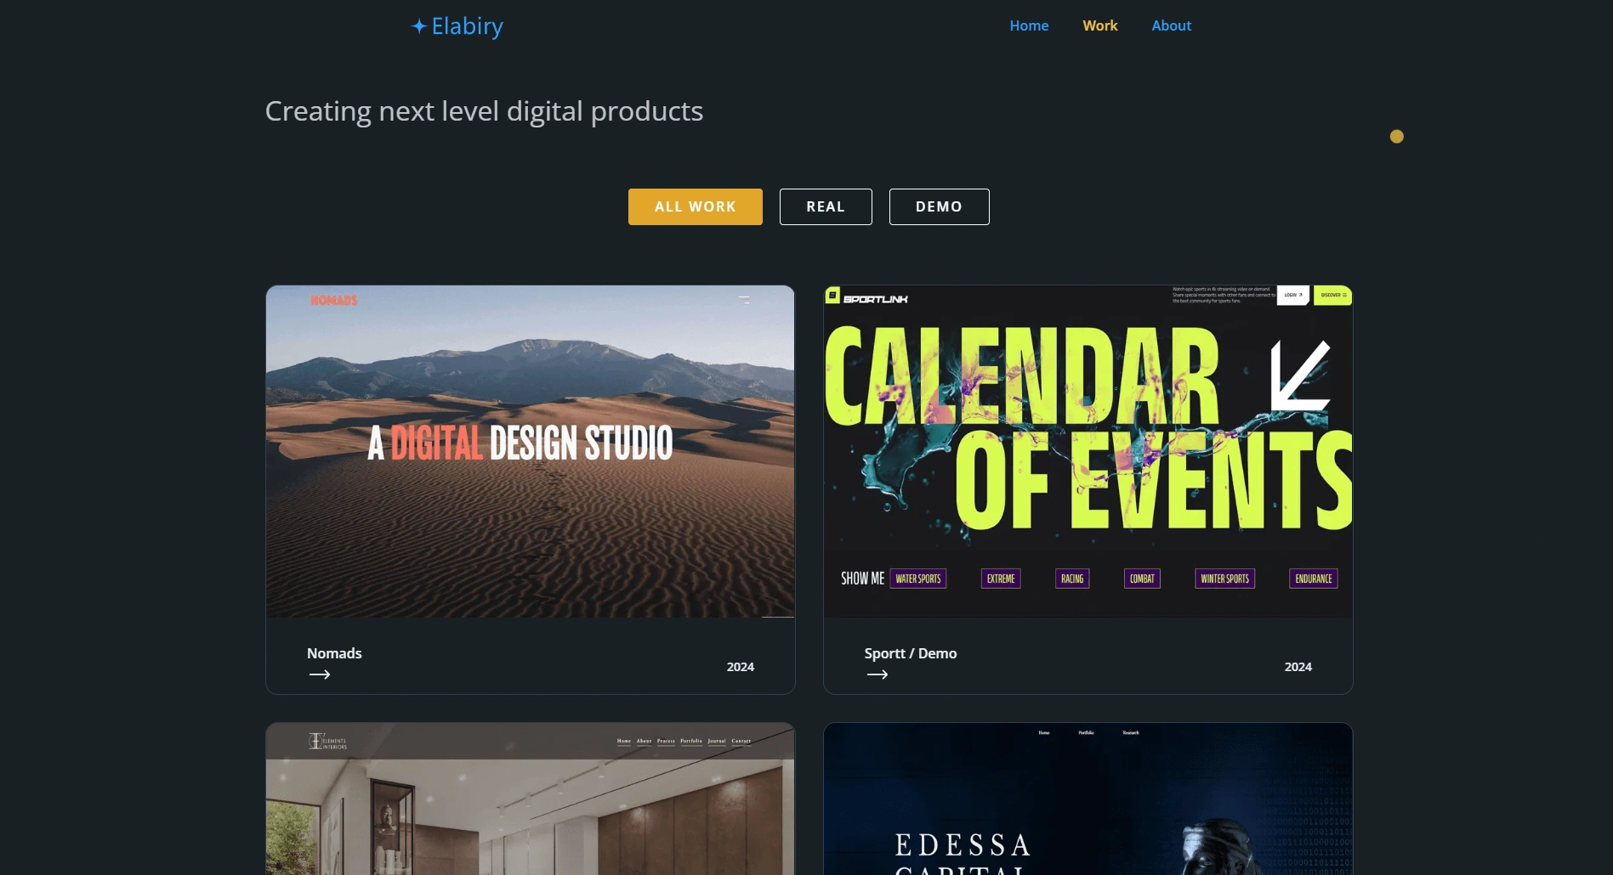The height and width of the screenshot is (875, 1613).
Task: Click the arrow icon under Nomads
Action: (320, 675)
